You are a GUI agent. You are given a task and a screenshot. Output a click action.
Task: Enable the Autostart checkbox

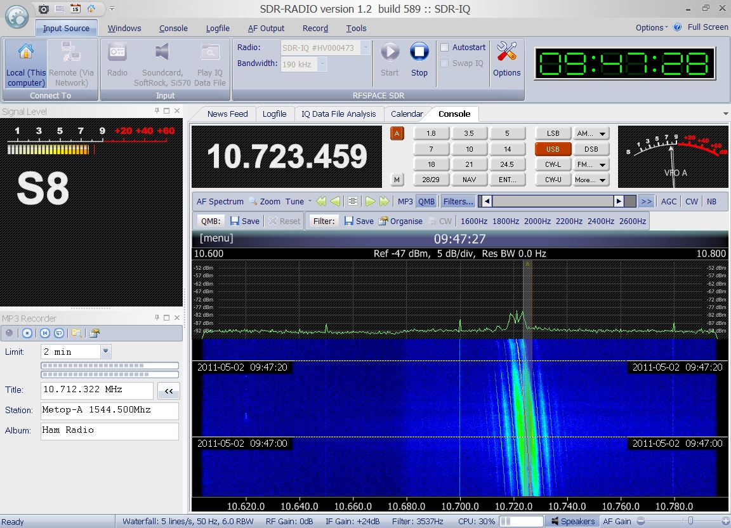pos(445,48)
